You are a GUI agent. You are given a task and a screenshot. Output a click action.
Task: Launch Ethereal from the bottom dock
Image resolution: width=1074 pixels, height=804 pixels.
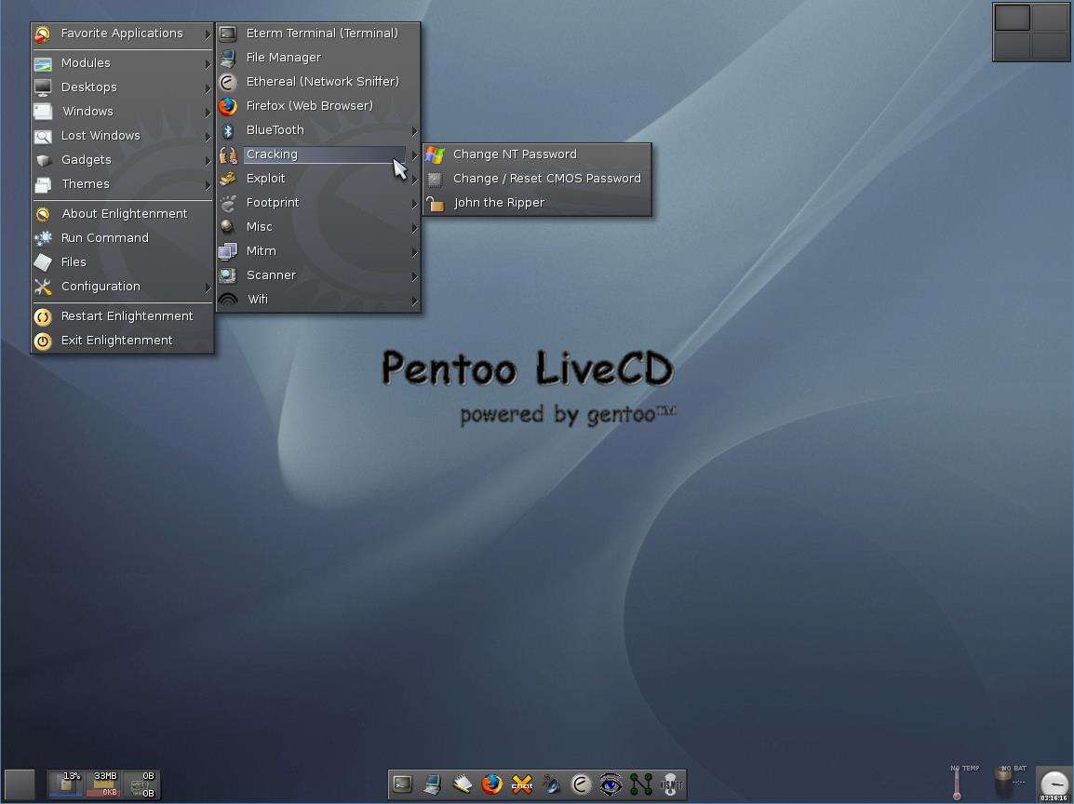581,784
